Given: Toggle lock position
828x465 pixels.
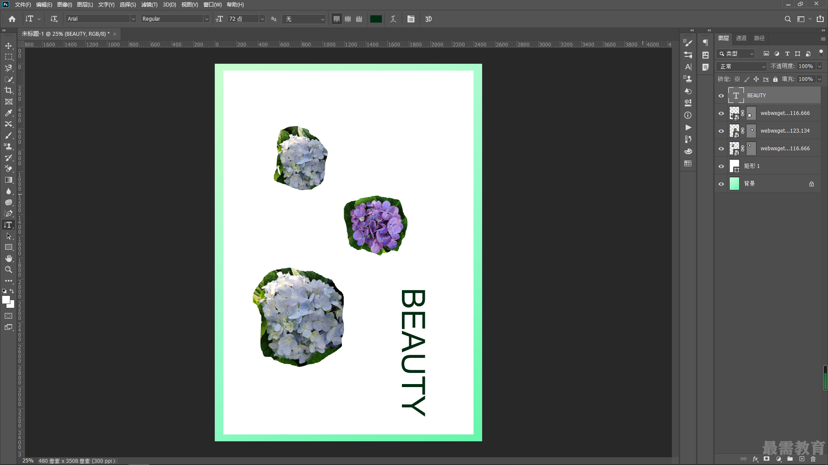Looking at the screenshot, I should click(x=756, y=79).
